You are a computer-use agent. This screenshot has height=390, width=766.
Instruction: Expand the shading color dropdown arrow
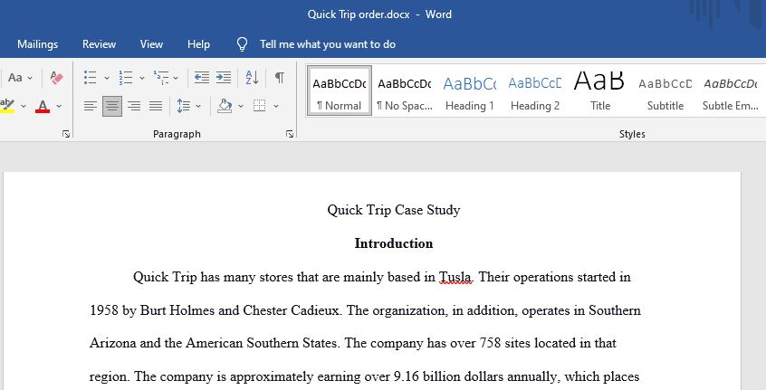click(x=240, y=106)
